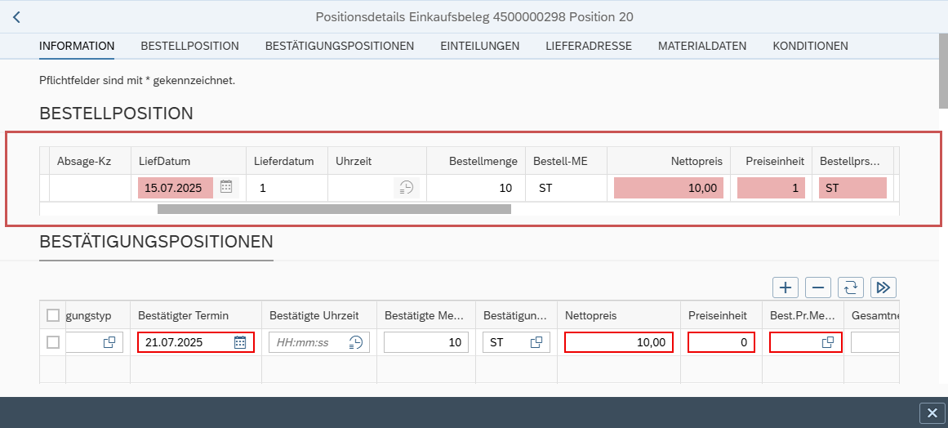Click the refresh arrows icon button

point(851,288)
